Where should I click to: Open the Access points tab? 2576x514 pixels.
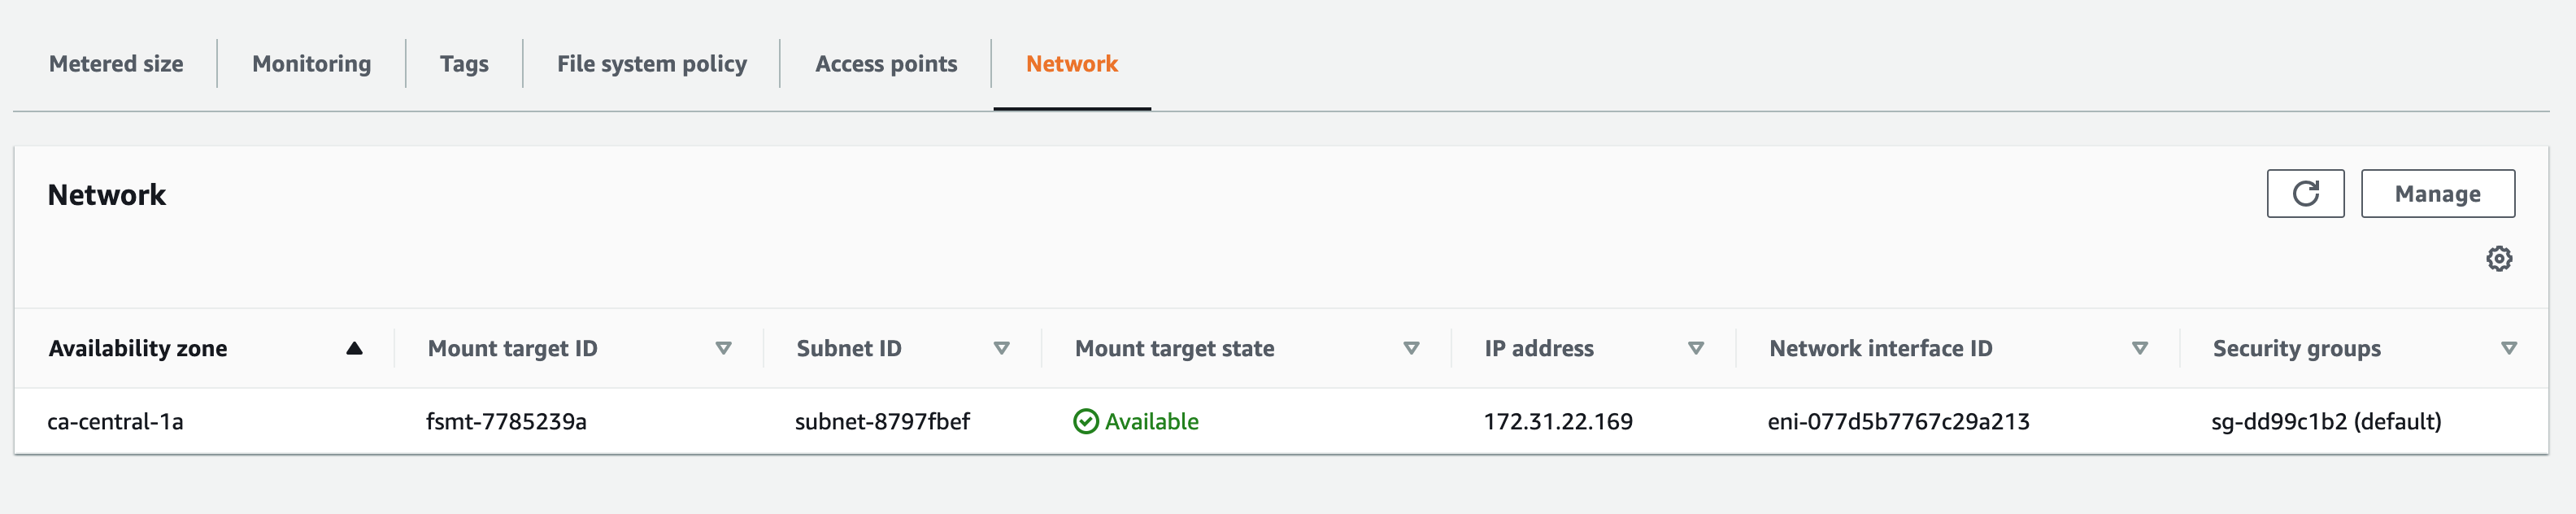pos(886,64)
